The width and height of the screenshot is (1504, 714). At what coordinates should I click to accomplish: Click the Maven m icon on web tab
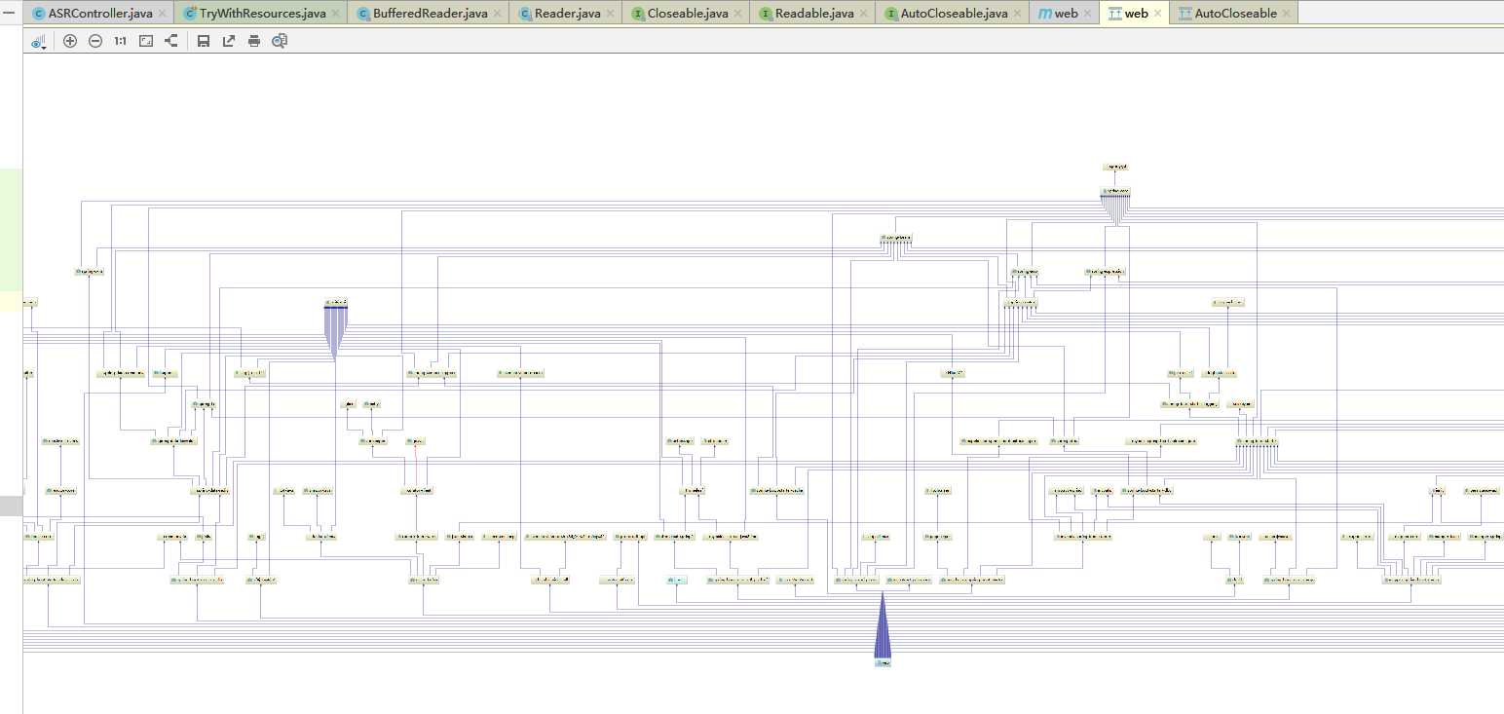point(1045,14)
